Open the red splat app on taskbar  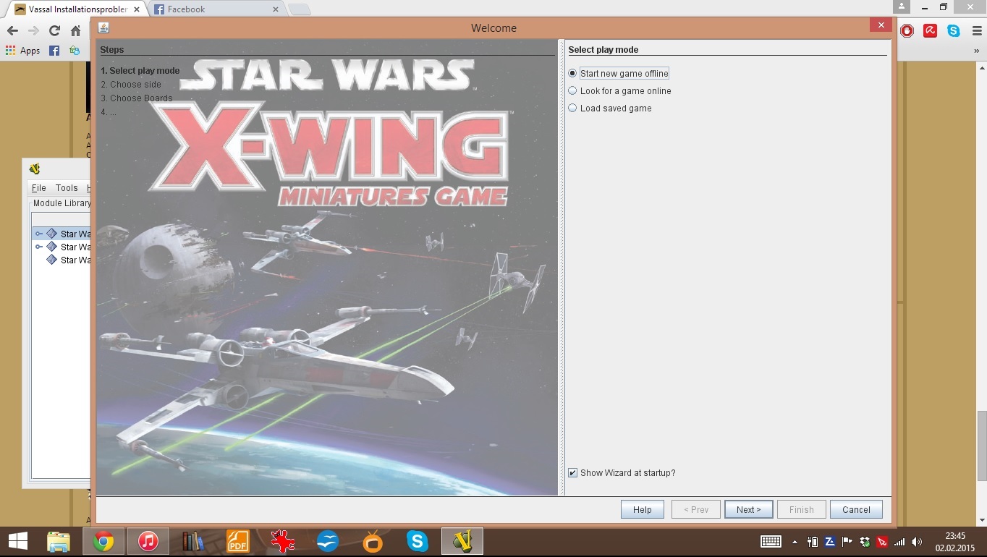click(282, 541)
